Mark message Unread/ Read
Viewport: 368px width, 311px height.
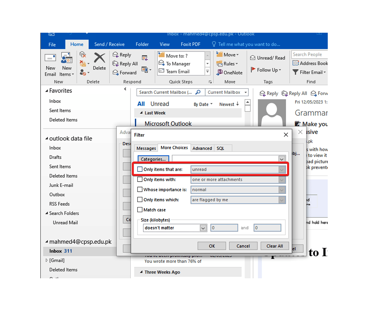[267, 58]
